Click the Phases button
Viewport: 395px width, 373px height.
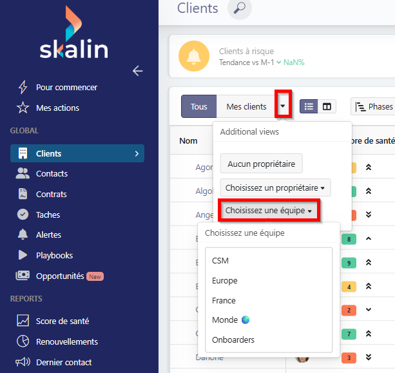click(x=374, y=106)
